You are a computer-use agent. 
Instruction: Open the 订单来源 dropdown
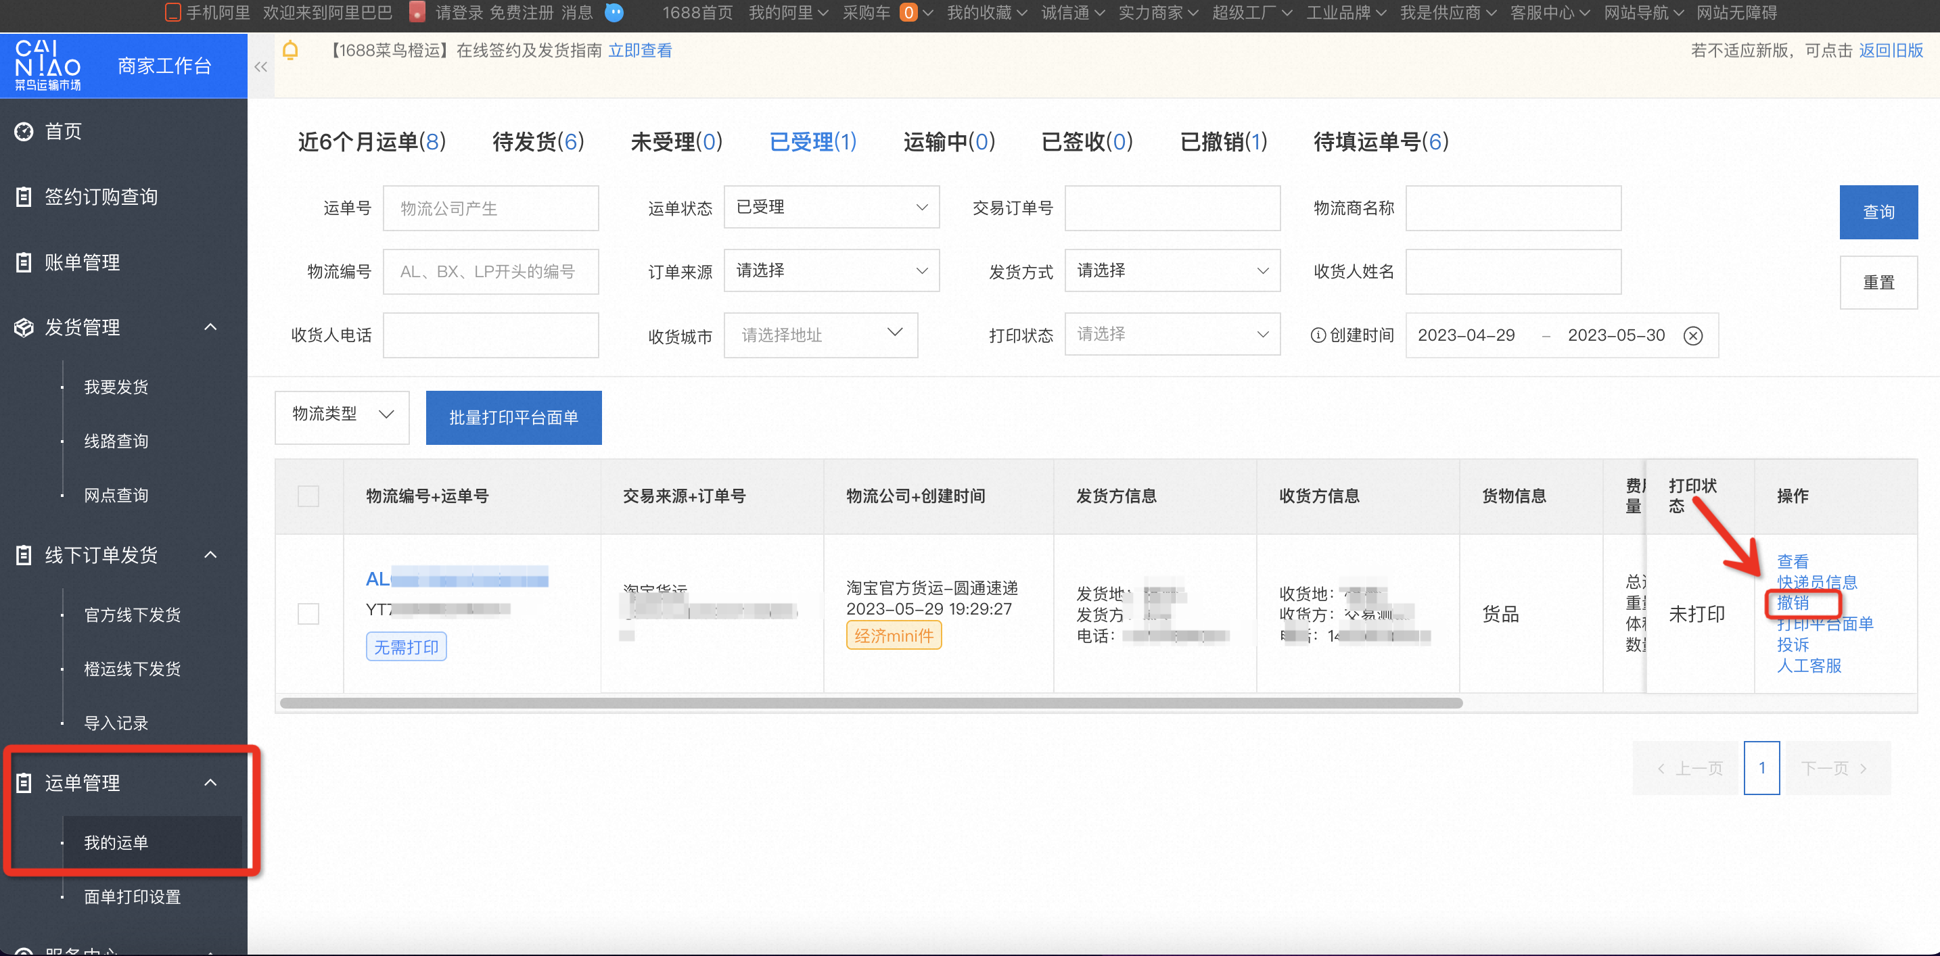(831, 270)
